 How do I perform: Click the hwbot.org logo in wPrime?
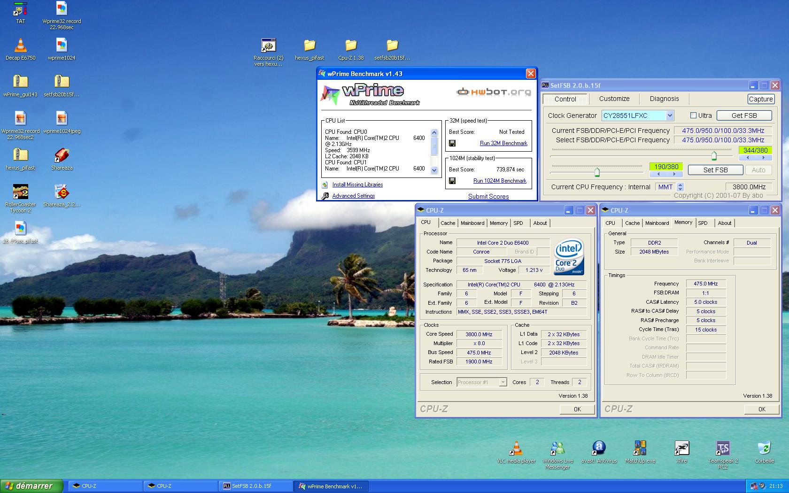(494, 92)
